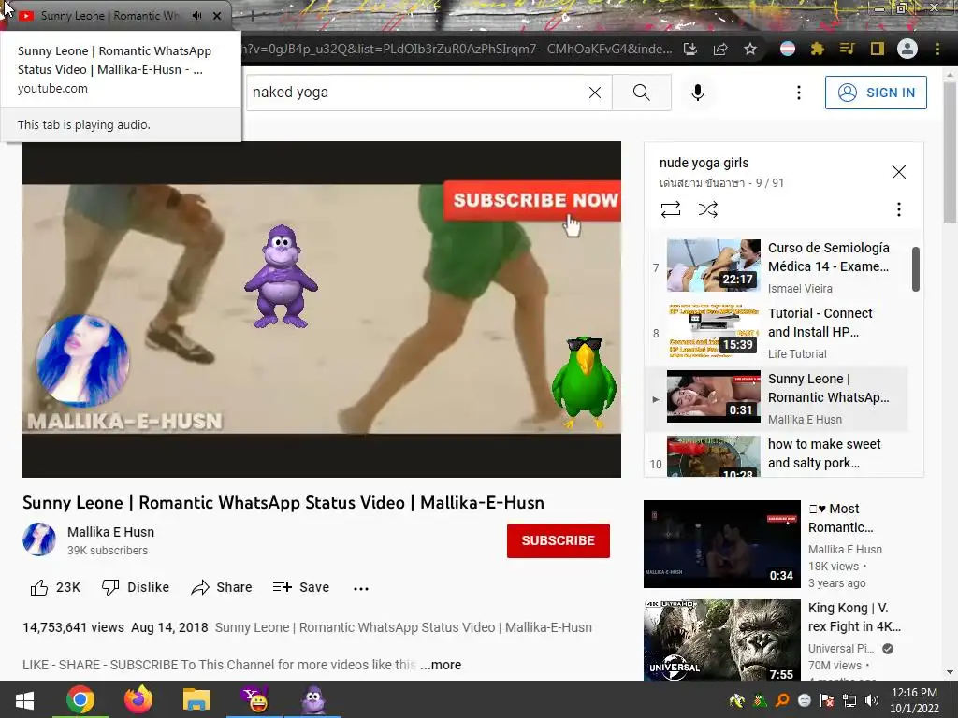Click the SIGN IN button
958x718 pixels.
point(876,93)
